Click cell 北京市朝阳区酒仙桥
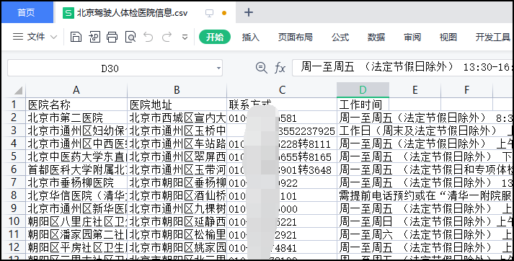This screenshot has width=514, height=261. click(177, 196)
